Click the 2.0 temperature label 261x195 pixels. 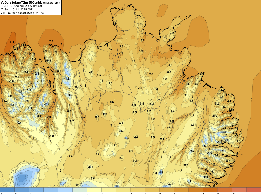point(122,158)
